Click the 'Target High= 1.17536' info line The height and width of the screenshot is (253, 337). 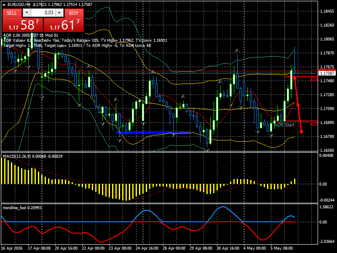pos(77,46)
